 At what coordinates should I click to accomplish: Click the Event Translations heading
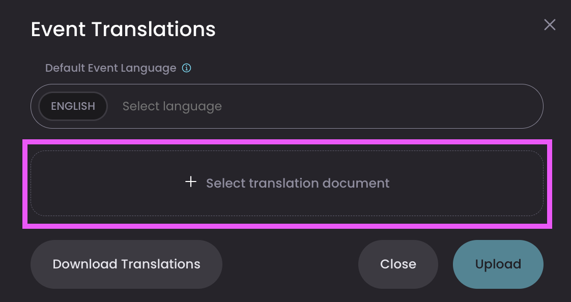pos(123,29)
